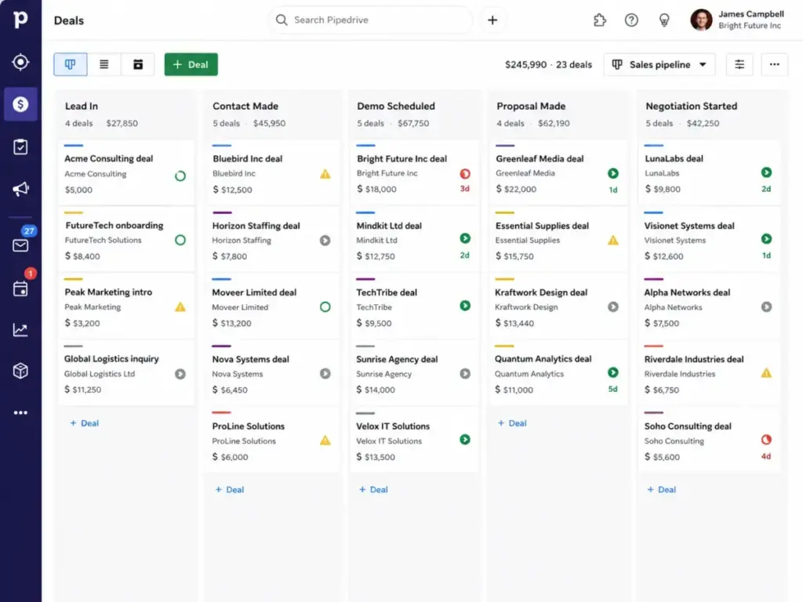This screenshot has height=602, width=803.
Task: Open Products box icon in sidebar
Action: point(20,371)
